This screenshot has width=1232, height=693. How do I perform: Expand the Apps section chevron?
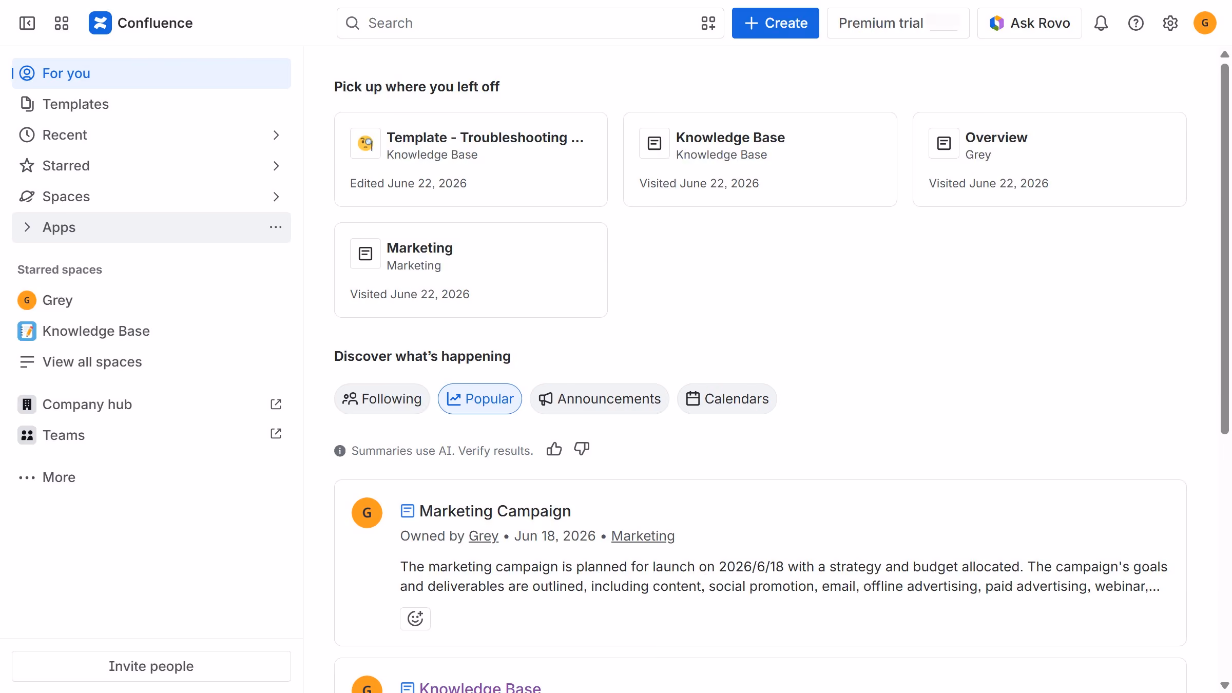click(x=27, y=227)
